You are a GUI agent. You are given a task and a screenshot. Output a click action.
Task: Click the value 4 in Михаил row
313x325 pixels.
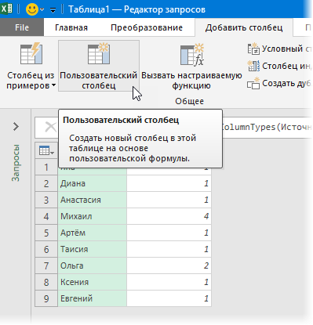pos(169,216)
